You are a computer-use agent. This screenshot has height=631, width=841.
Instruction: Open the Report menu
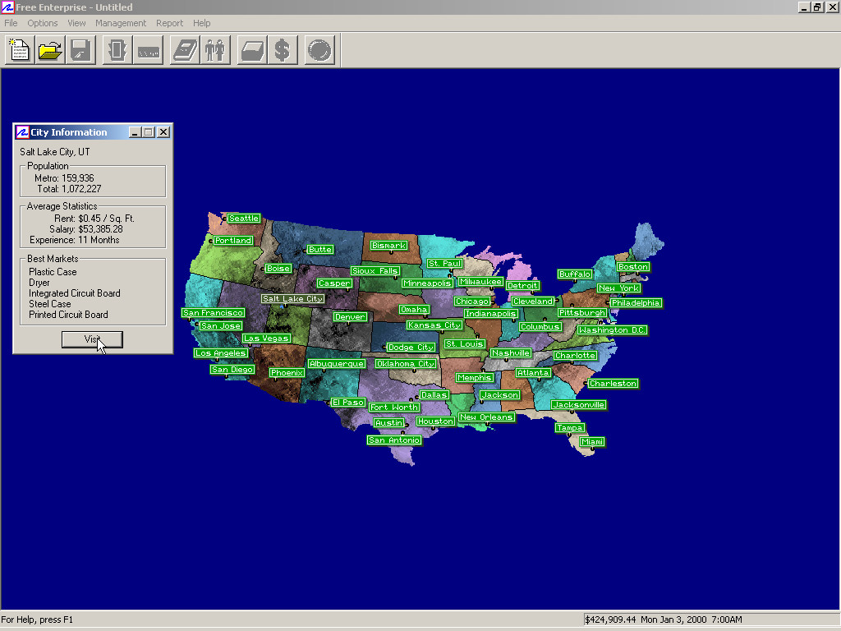coord(169,23)
